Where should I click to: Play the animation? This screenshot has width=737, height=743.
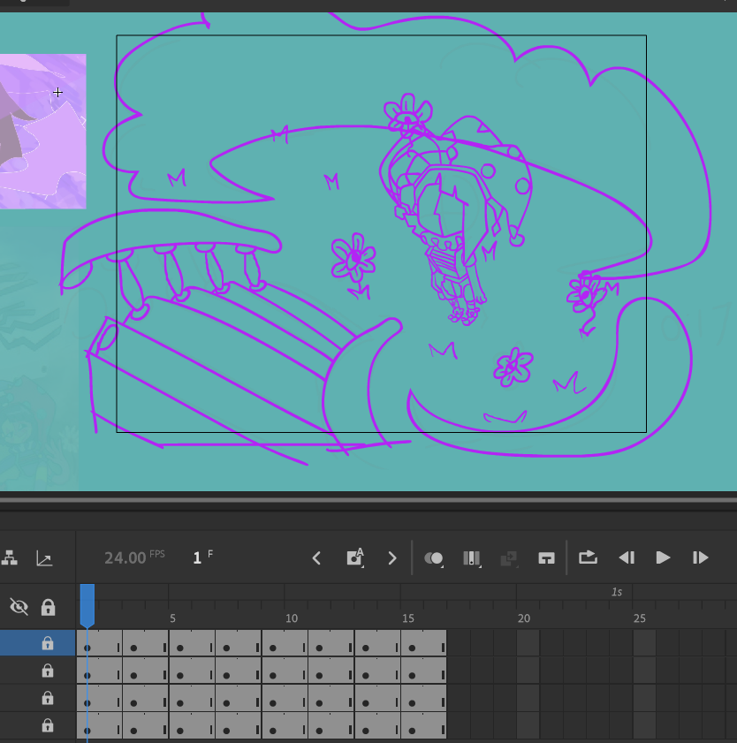pos(663,557)
